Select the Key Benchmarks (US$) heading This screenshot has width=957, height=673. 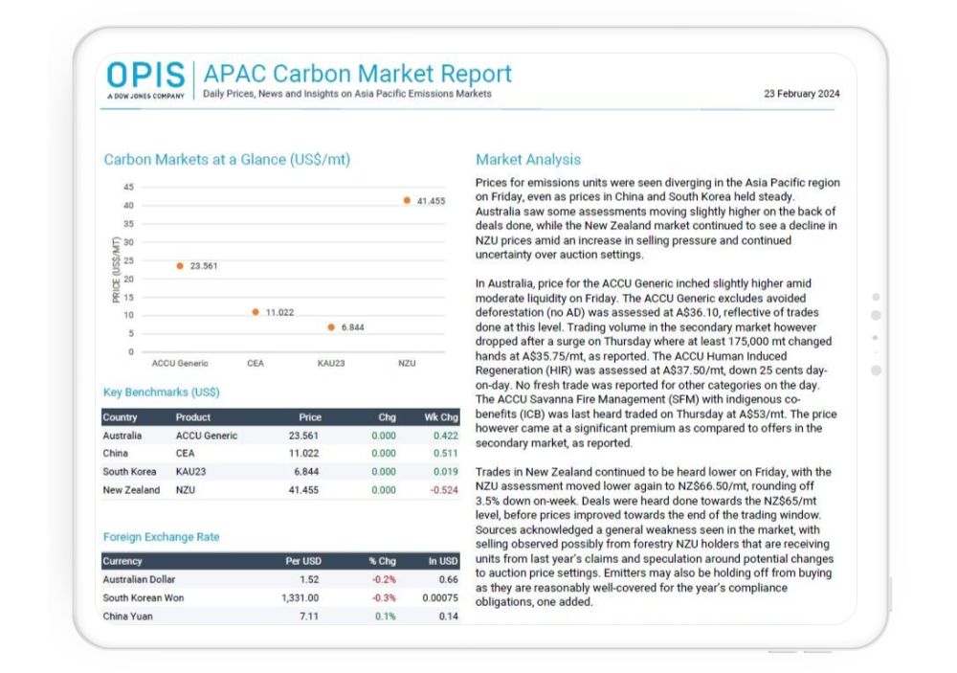tap(161, 392)
